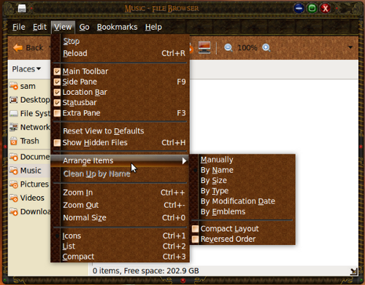
Task: Open the Documents bookmark in sidebar
Action: [29, 157]
